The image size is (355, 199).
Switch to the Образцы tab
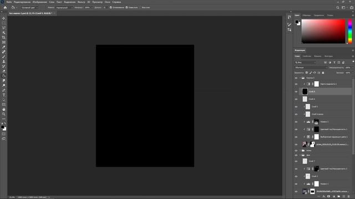307,15
